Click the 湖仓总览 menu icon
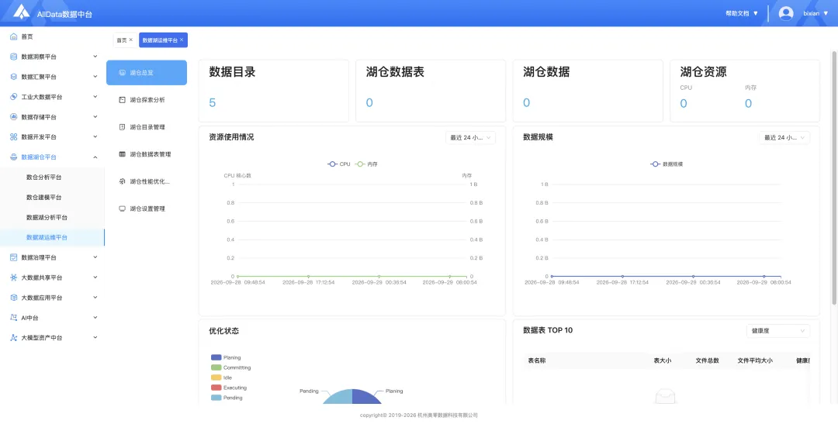 [122, 73]
